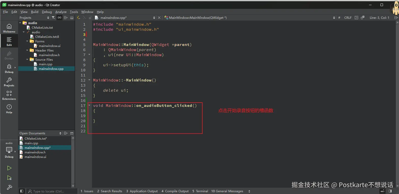Show the 3 Application Output pane
Viewport: 399px width, 194px height.
(142, 191)
